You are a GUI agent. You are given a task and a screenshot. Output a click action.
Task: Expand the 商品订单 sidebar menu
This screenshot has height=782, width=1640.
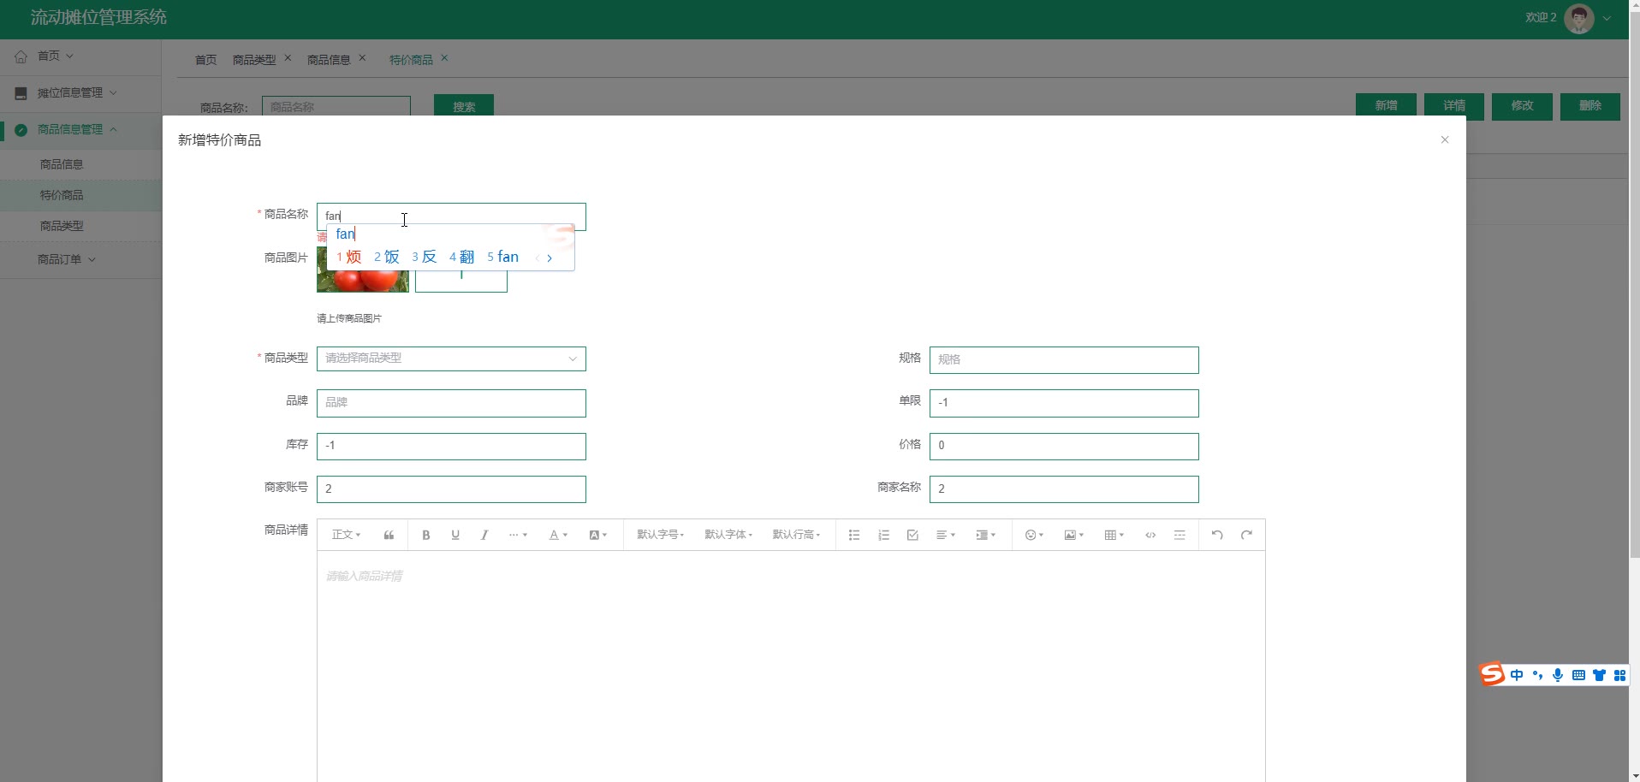[x=80, y=259]
